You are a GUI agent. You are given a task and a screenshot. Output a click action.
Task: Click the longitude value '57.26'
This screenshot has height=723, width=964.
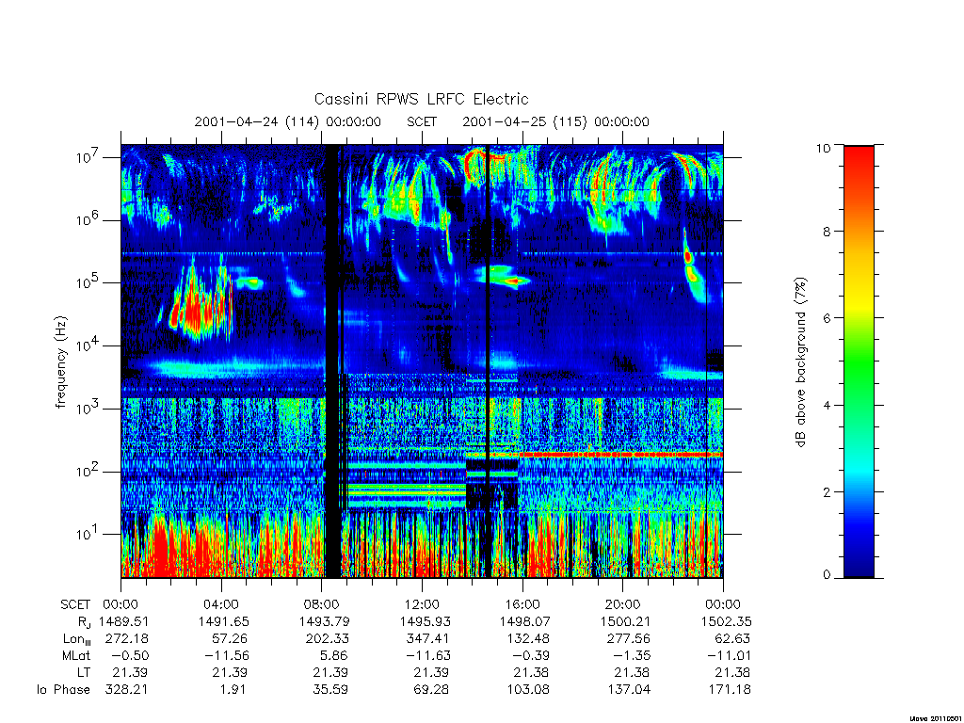(231, 639)
